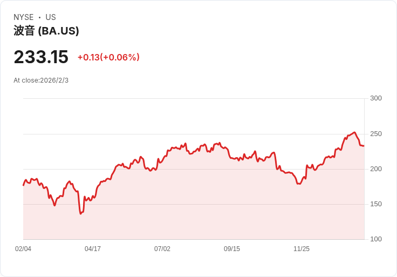
Task: Click the At close 2026/2/3 date text
Action: coord(41,80)
